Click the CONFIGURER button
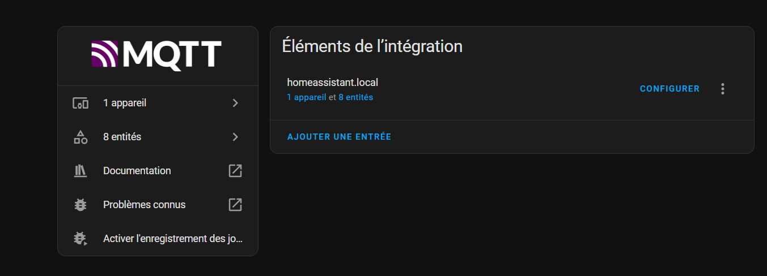 coord(669,89)
